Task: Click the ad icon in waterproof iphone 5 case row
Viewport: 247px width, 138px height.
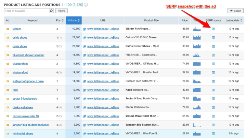Action: click(7, 81)
